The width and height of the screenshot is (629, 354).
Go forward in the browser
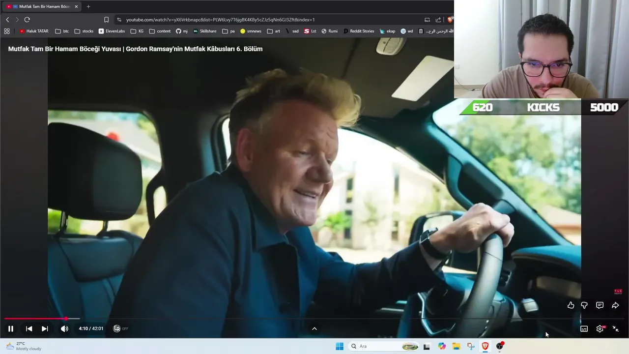[x=17, y=20]
